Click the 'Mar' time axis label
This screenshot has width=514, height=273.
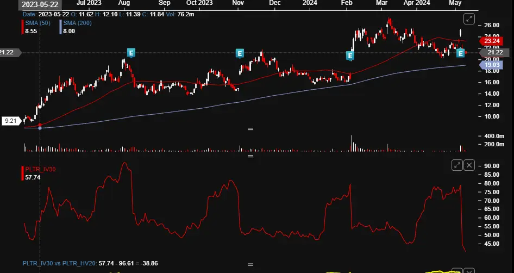(x=381, y=3)
